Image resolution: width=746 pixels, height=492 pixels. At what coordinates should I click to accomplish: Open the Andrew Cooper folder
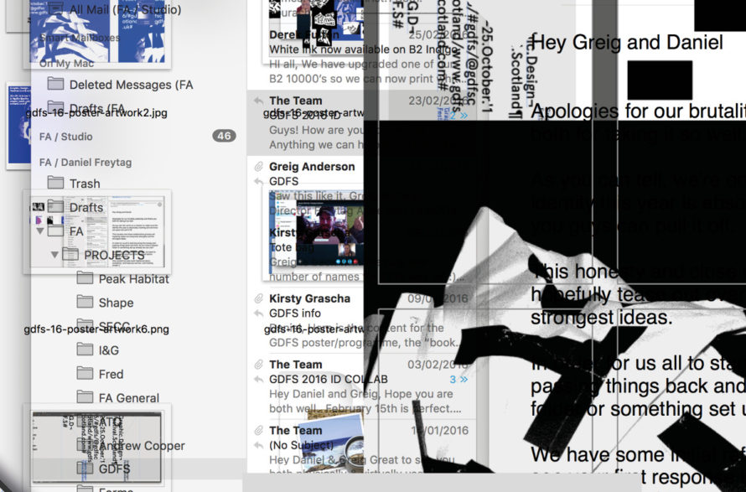(142, 445)
